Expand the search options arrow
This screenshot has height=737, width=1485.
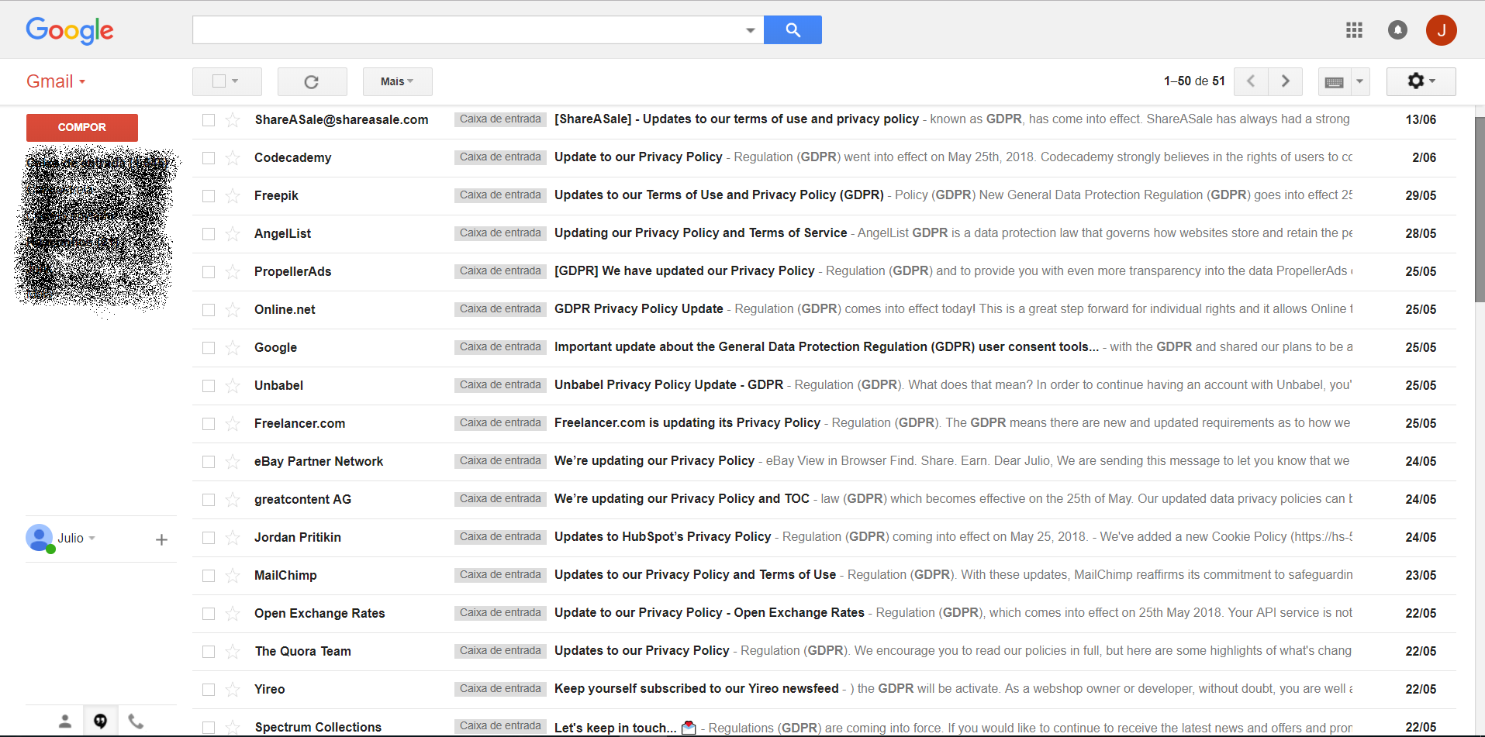click(750, 30)
